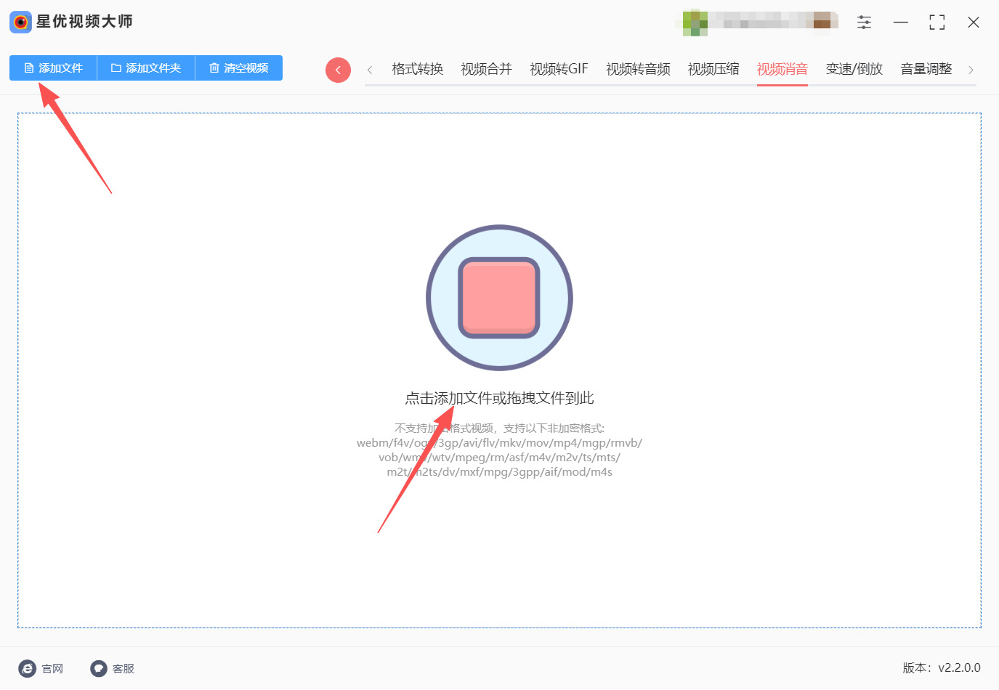Click the text 点击添加文件或拖拽文件到此
This screenshot has width=999, height=690.
[x=499, y=398]
